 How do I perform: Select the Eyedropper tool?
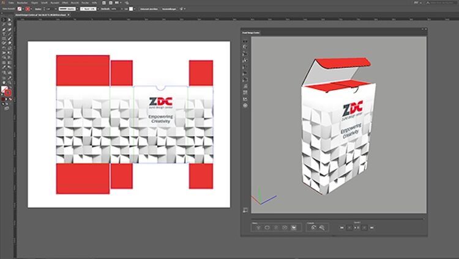coord(4,67)
